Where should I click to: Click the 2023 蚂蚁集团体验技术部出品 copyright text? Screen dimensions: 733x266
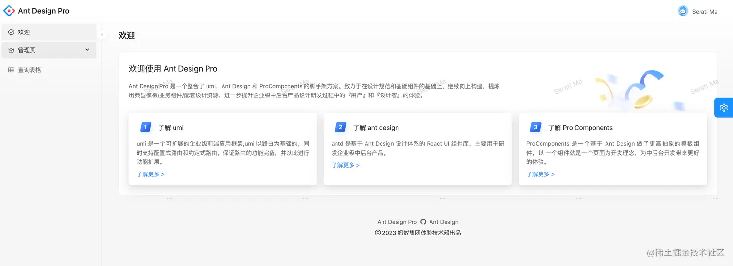[x=418, y=233]
